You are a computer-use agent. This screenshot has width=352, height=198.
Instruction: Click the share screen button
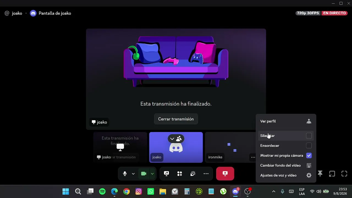click(166, 174)
